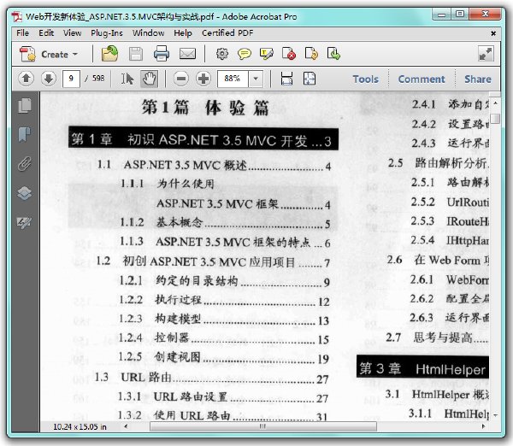Toggle read mode expand arrows icon
This screenshot has height=446, width=513.
(x=486, y=54)
